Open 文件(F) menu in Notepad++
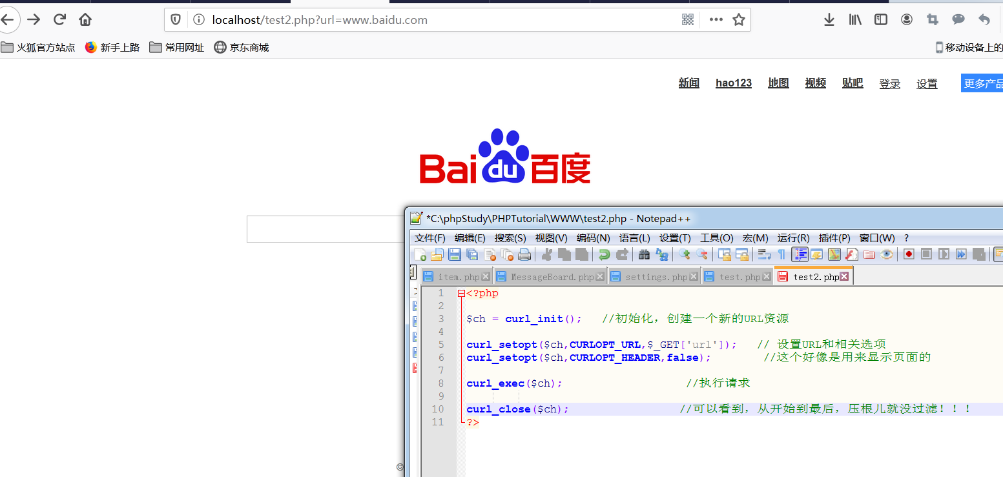The image size is (1003, 477). tap(430, 238)
